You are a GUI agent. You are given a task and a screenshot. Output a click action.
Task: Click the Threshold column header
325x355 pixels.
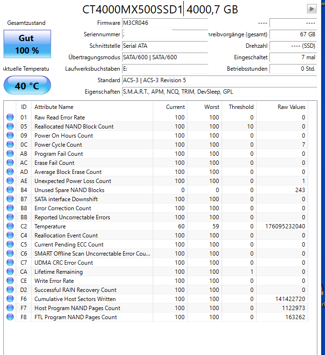pyautogui.click(x=239, y=107)
